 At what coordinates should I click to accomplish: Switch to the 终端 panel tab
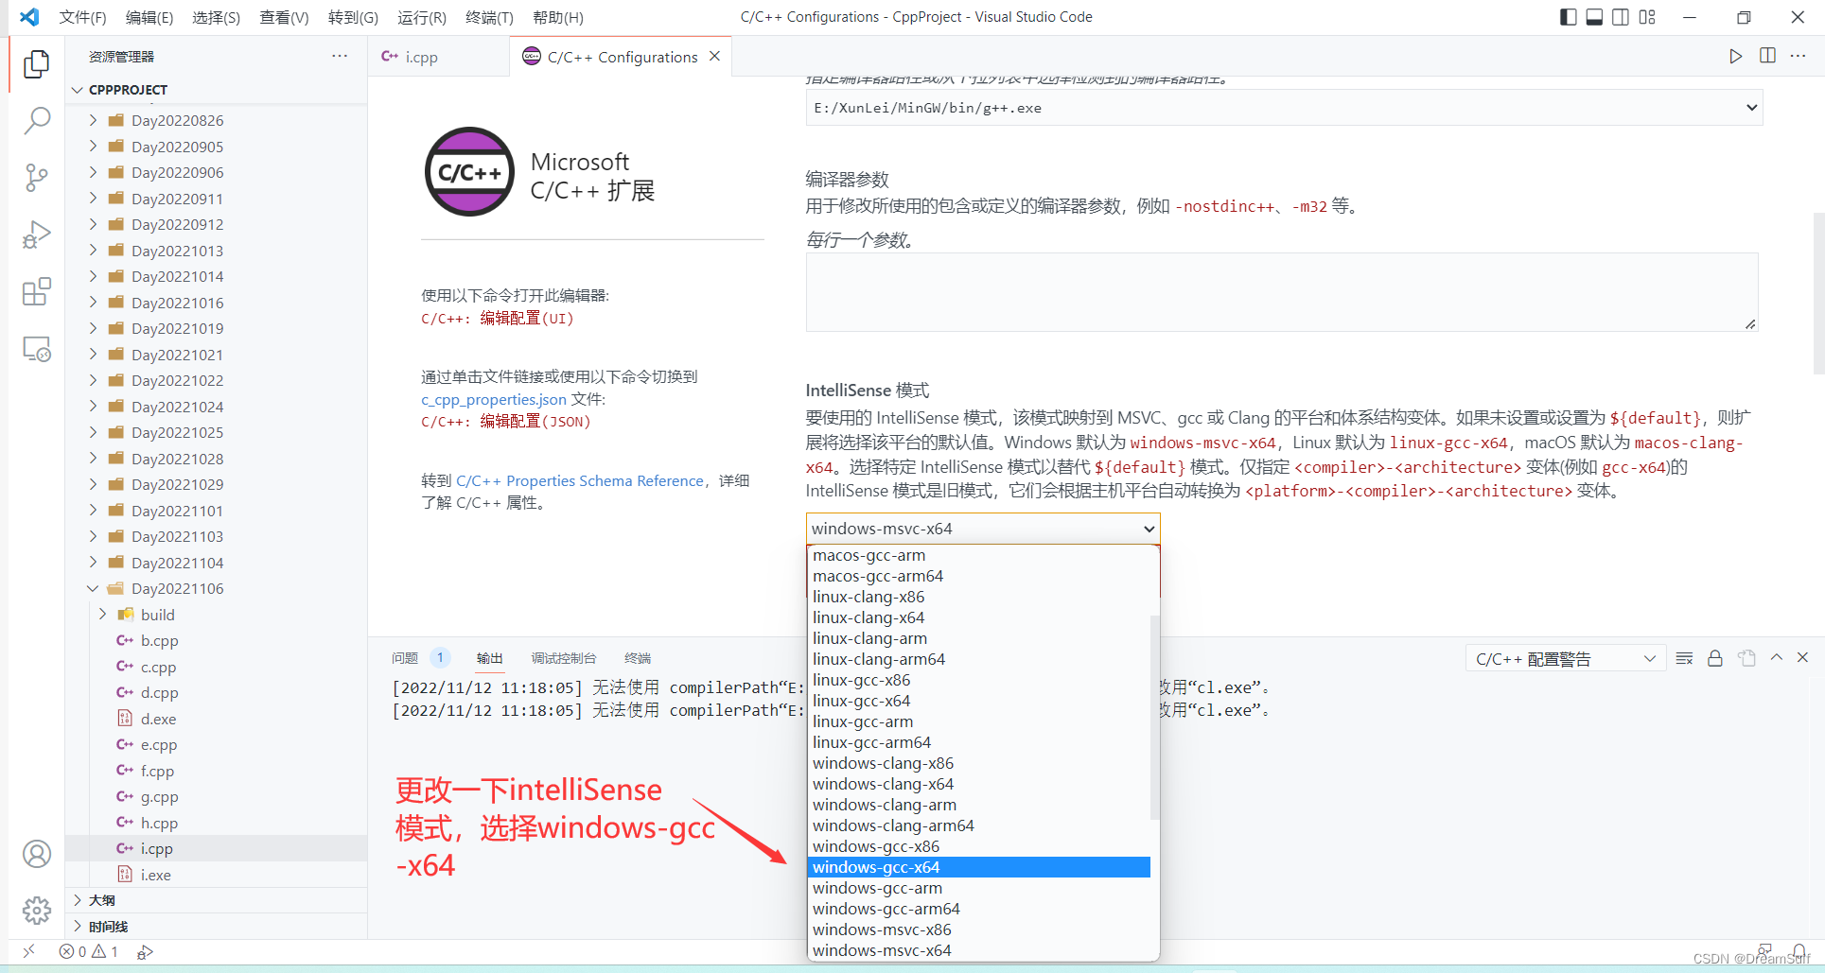point(638,658)
